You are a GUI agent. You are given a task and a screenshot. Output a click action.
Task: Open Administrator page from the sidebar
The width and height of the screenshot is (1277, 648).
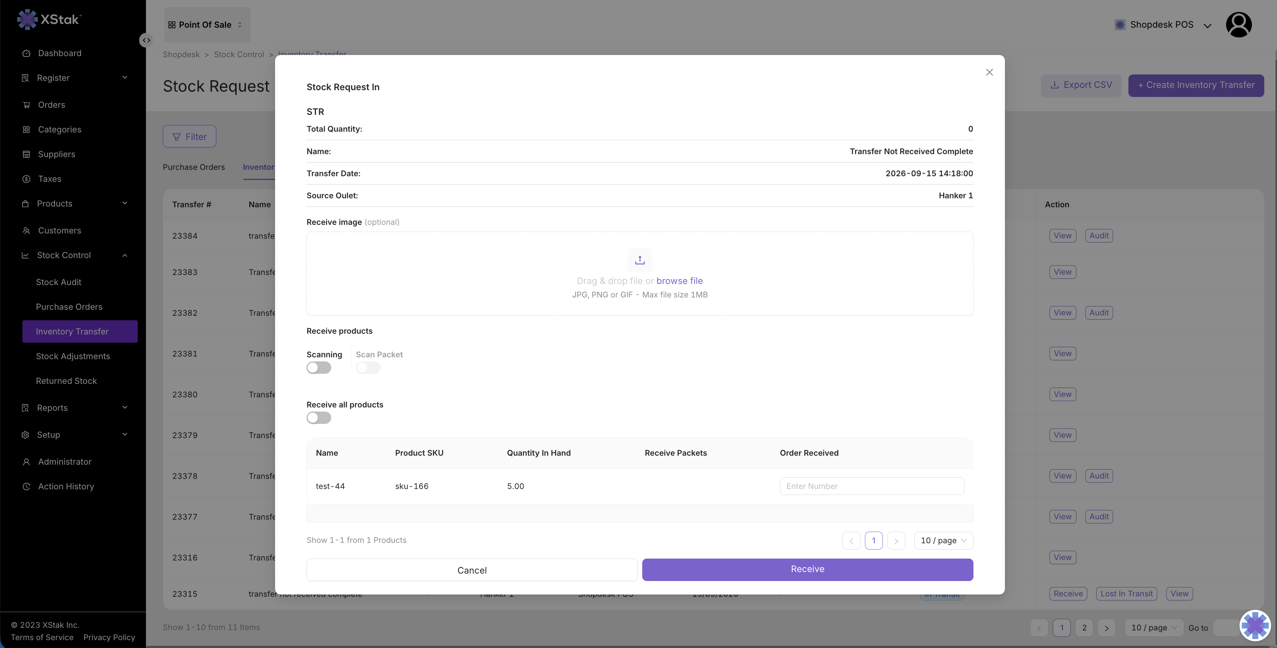pos(64,462)
